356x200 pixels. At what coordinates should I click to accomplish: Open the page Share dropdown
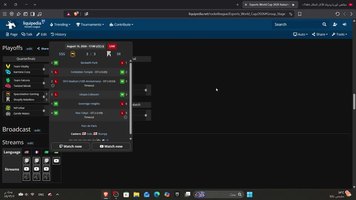(320, 34)
